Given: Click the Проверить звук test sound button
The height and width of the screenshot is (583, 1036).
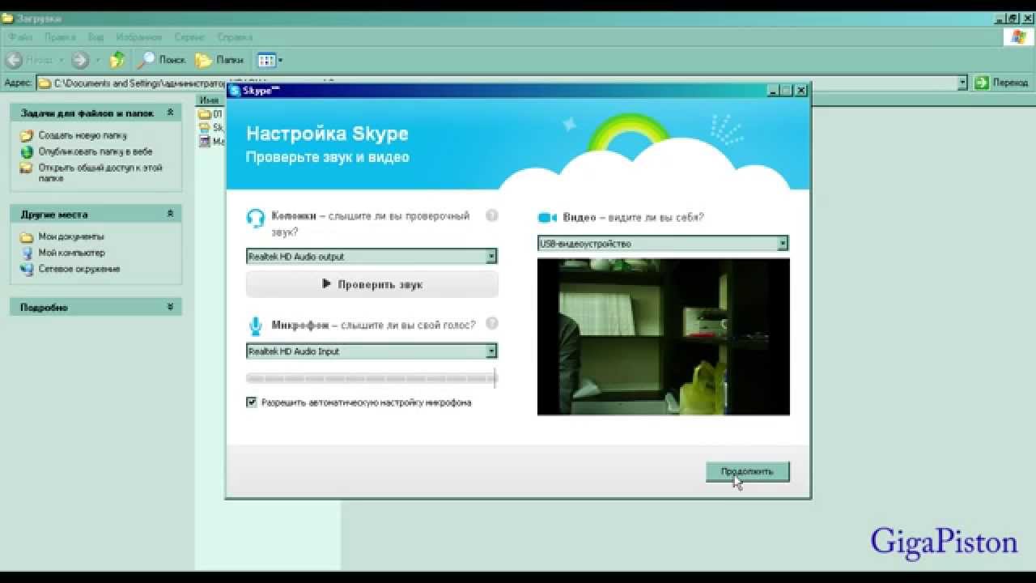Looking at the screenshot, I should coord(372,284).
